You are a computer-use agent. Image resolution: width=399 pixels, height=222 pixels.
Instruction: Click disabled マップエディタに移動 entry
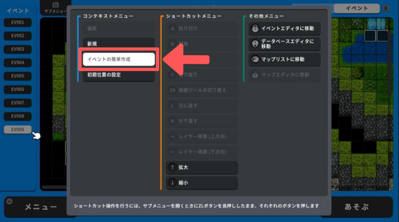pyautogui.click(x=284, y=75)
